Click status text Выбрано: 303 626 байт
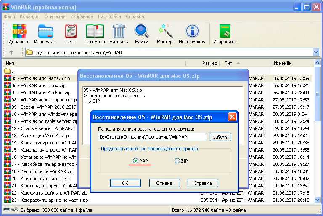Image resolution: width=323 pixels, height=216 pixels. [x=56, y=210]
